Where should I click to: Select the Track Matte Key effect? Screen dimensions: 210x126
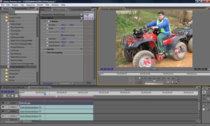point(17,67)
